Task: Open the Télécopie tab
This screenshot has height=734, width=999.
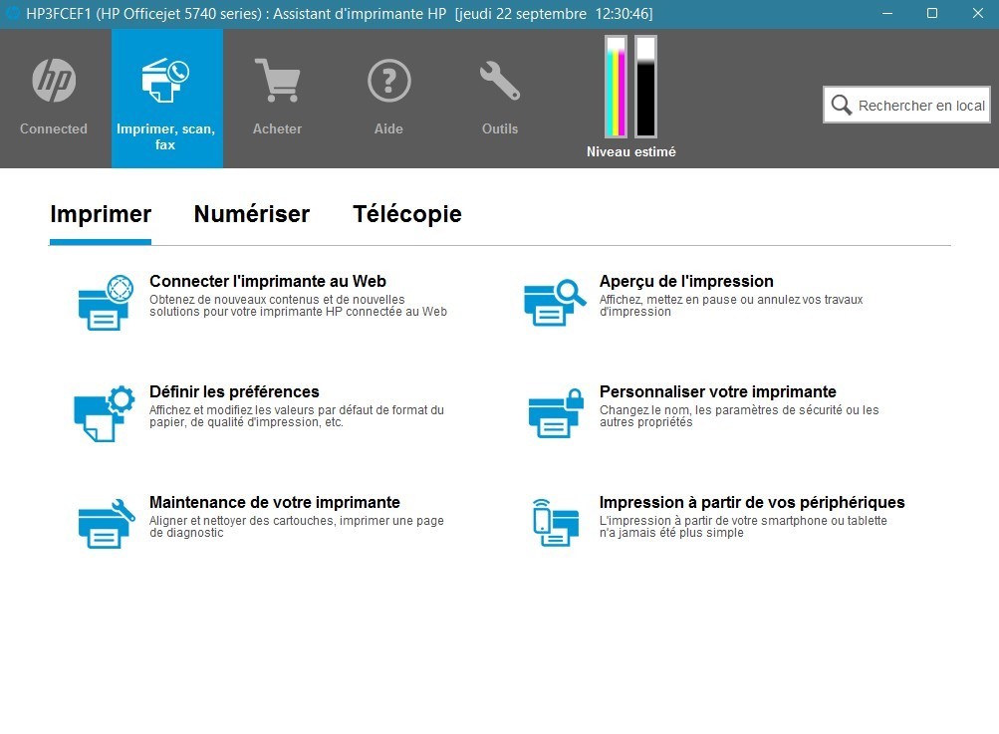Action: 406,213
